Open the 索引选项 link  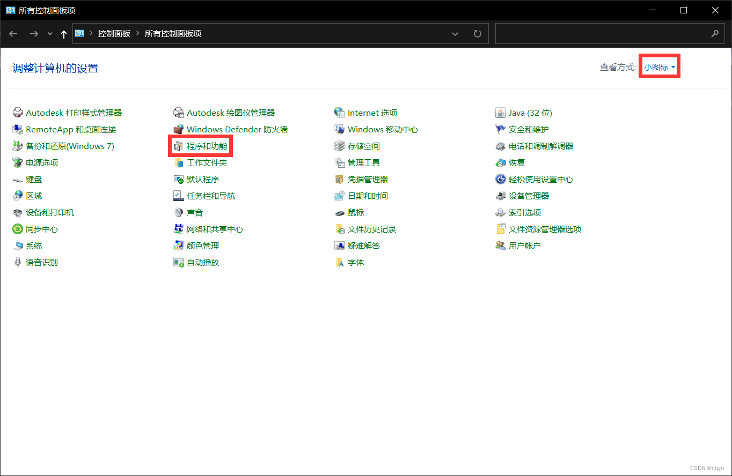click(525, 212)
